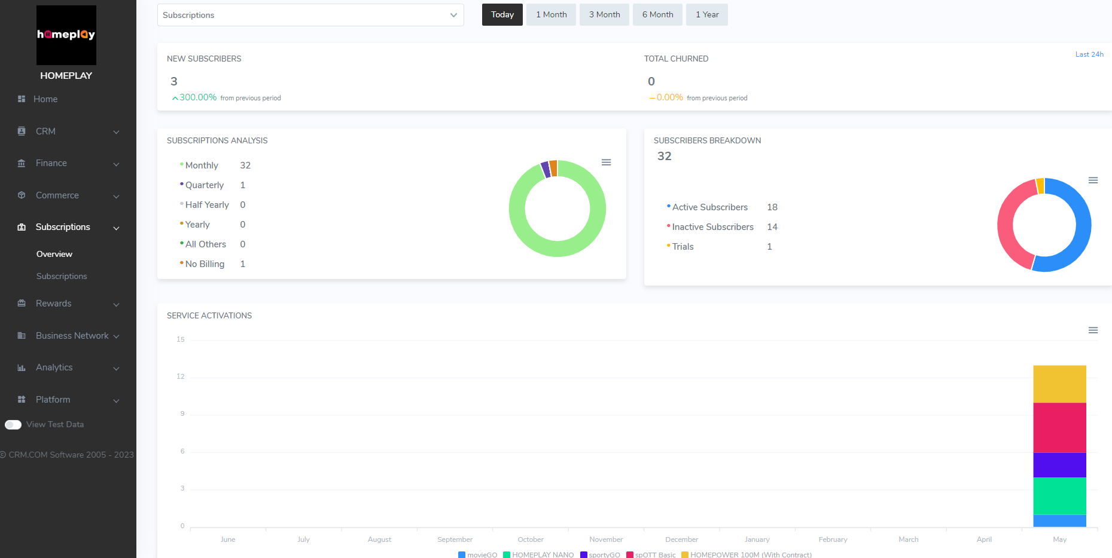This screenshot has height=558, width=1112.
Task: Open the Subscriptions dashboard dropdown
Action: point(310,15)
